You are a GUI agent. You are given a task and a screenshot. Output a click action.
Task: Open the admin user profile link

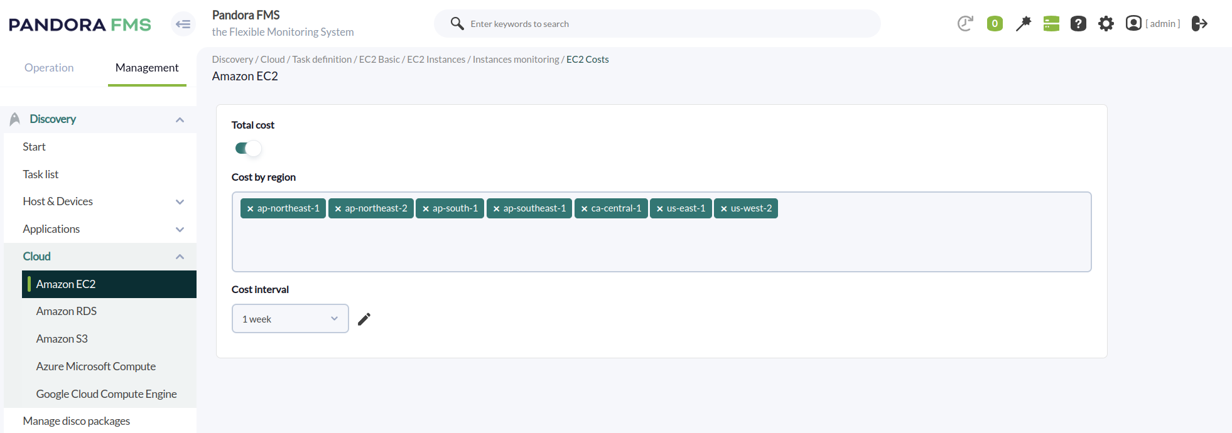[1162, 24]
